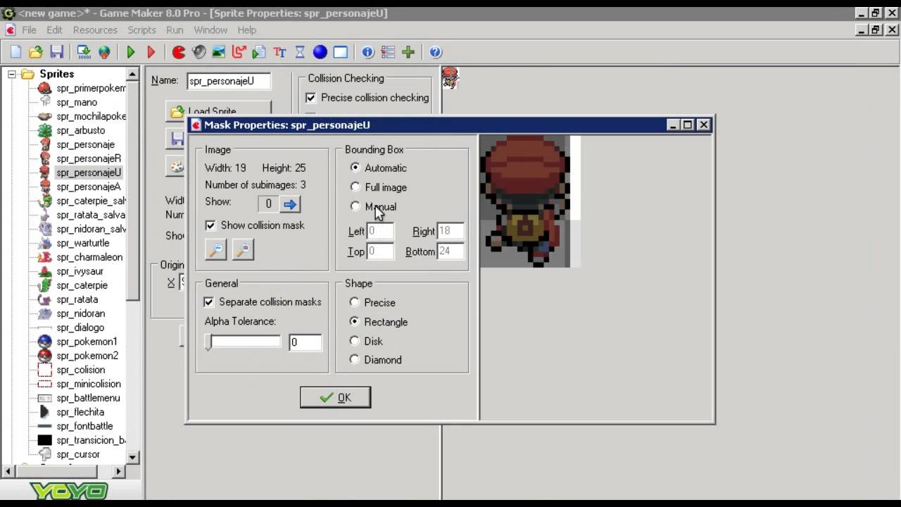Enable Precise collision checking checkbox
Viewport: 901px width, 507px height.
pos(310,98)
